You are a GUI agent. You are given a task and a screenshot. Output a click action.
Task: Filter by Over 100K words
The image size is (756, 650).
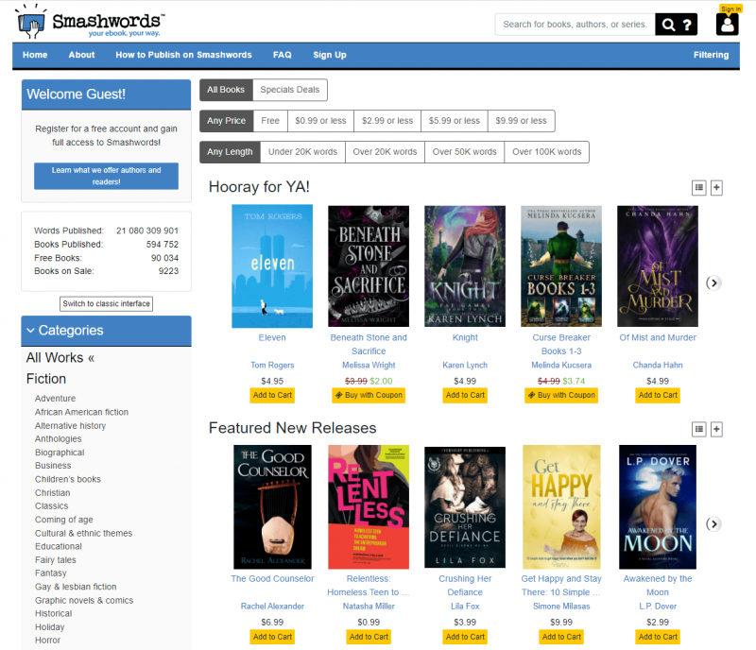click(x=548, y=151)
